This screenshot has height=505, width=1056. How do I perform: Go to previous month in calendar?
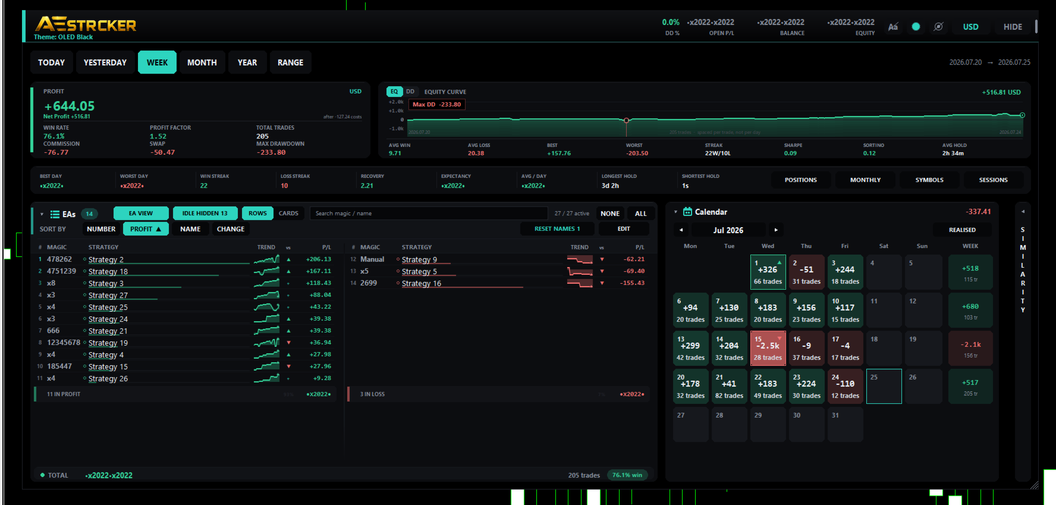pyautogui.click(x=681, y=230)
